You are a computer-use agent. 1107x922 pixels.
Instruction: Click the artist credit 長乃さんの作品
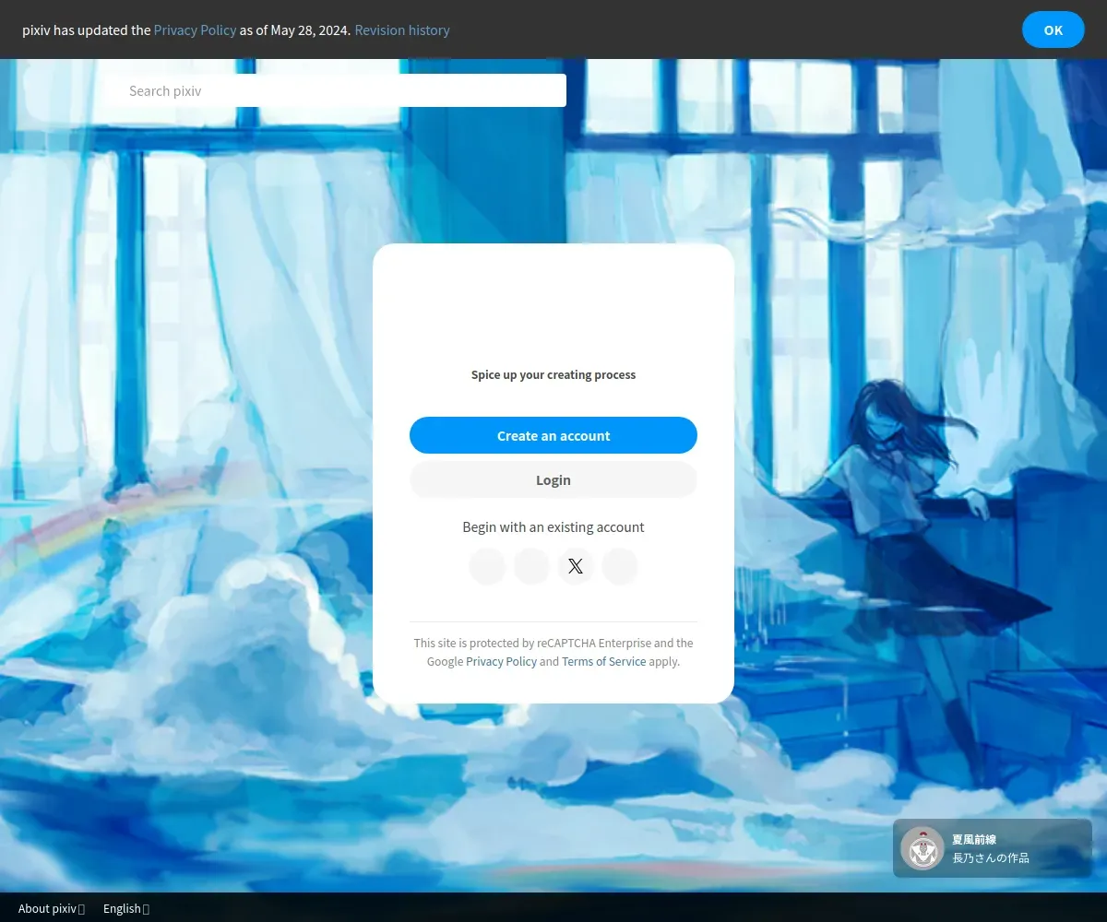pyautogui.click(x=991, y=857)
